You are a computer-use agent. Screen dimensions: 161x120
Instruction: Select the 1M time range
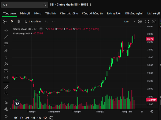tap(33, 118)
